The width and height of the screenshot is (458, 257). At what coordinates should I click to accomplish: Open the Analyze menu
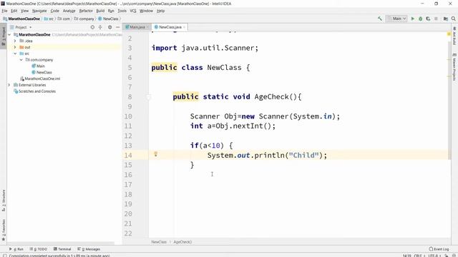point(69,11)
